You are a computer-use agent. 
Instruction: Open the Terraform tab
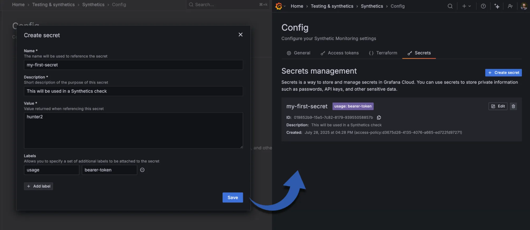(383, 53)
